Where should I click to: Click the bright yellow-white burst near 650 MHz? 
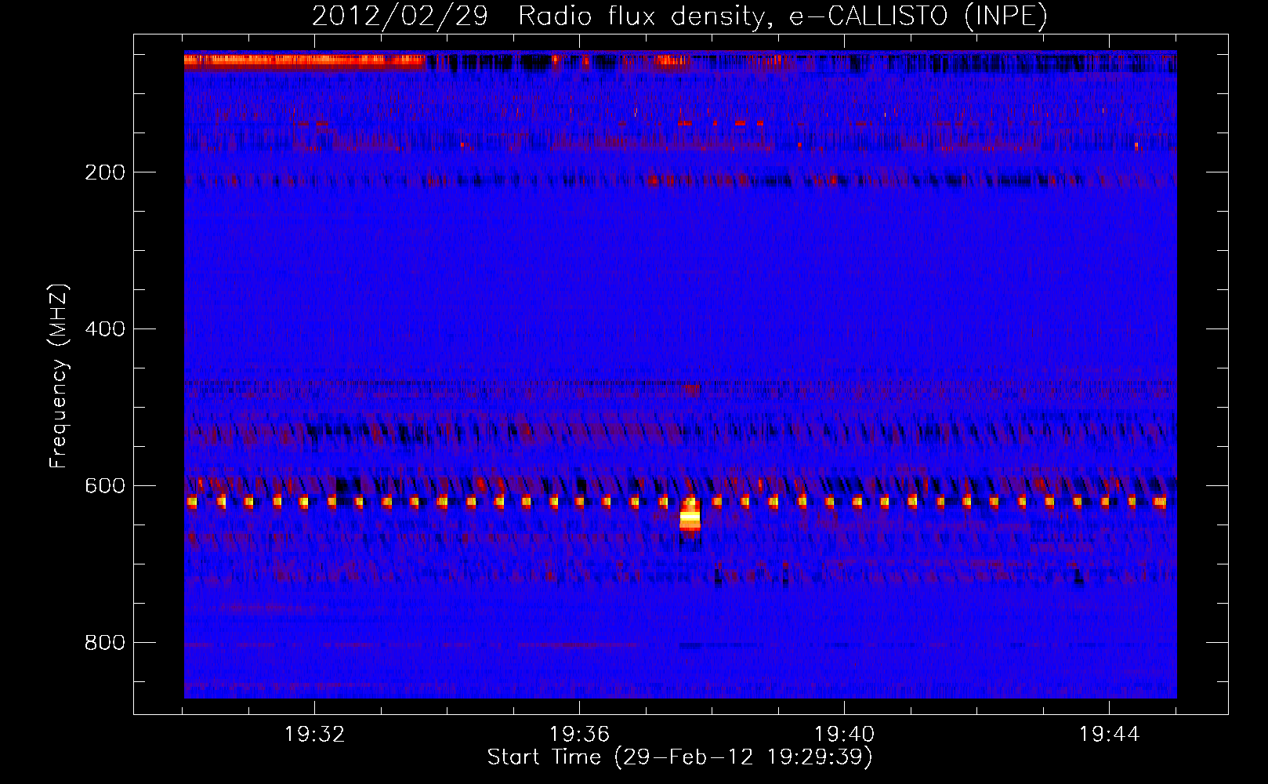[x=690, y=517]
